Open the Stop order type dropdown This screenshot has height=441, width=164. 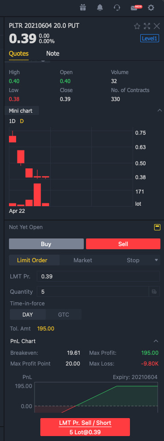pos(156,260)
